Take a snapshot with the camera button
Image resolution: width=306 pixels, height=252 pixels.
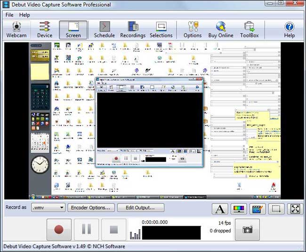247,229
